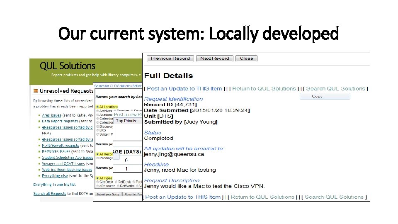Follow bottom 'Return to QUL Solutions' link
This screenshot has height=224, width=398.
pos(262,197)
